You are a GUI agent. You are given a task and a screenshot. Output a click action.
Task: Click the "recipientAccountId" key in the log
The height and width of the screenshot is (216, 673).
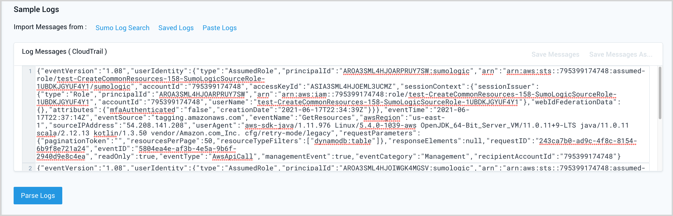pyautogui.click(x=514, y=157)
